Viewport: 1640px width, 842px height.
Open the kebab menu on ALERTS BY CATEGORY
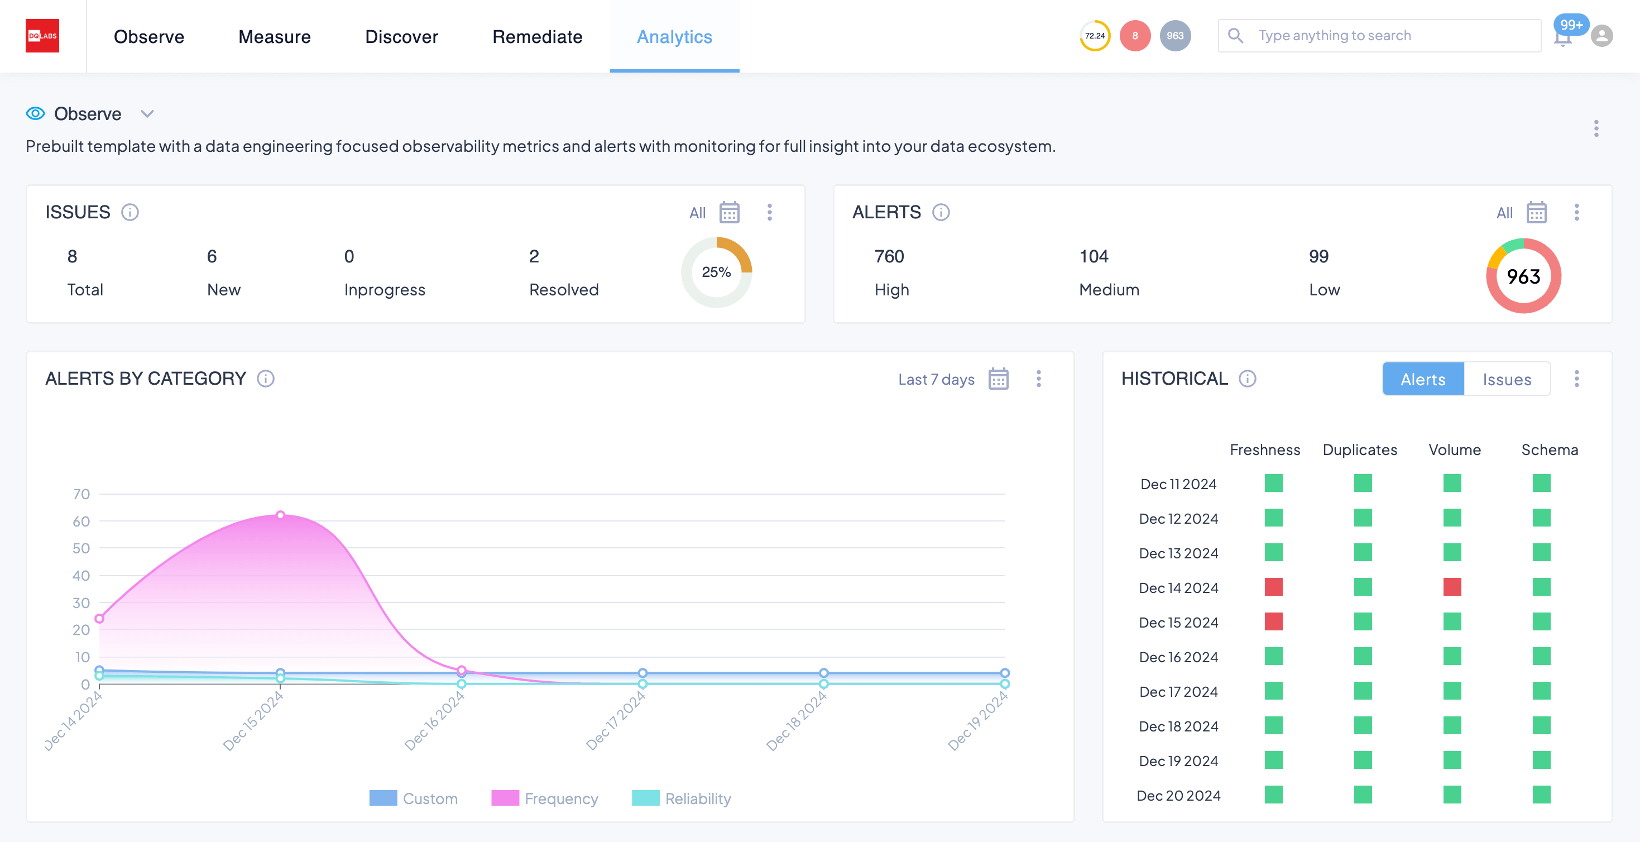(1039, 379)
